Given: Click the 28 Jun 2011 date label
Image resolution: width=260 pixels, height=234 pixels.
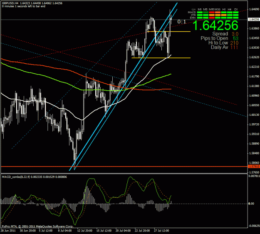Looking at the screenshot, I should pos(8,231).
